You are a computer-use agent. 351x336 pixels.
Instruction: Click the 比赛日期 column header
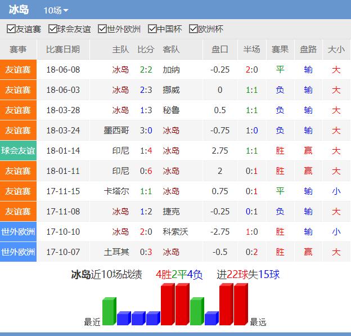tap(63, 50)
